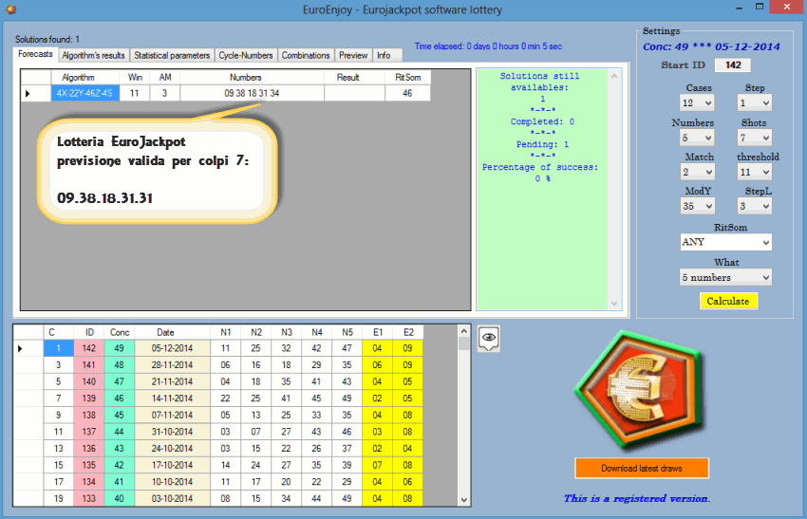The image size is (807, 519).
Task: Click ID cell 141 in draws table
Action: point(88,364)
